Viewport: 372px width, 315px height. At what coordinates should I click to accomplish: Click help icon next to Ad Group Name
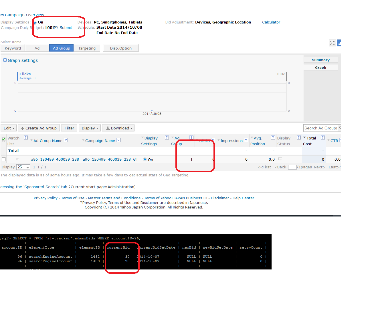click(66, 140)
